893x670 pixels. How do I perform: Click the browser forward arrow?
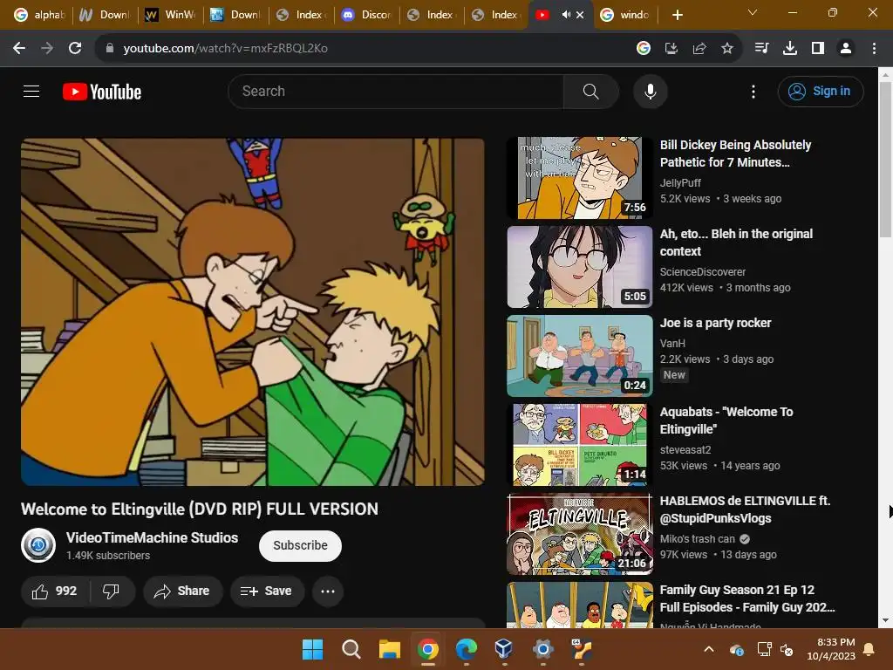click(47, 48)
